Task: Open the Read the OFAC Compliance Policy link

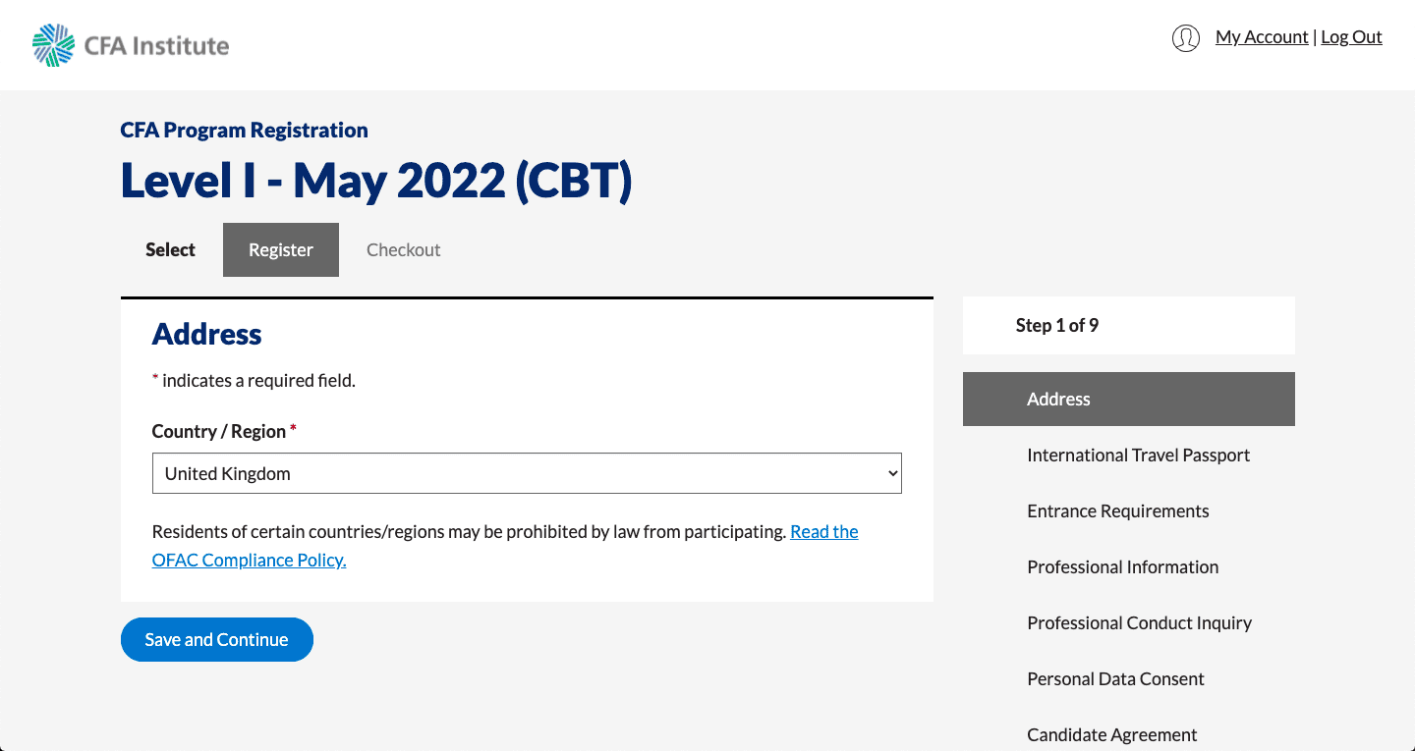Action: [505, 546]
